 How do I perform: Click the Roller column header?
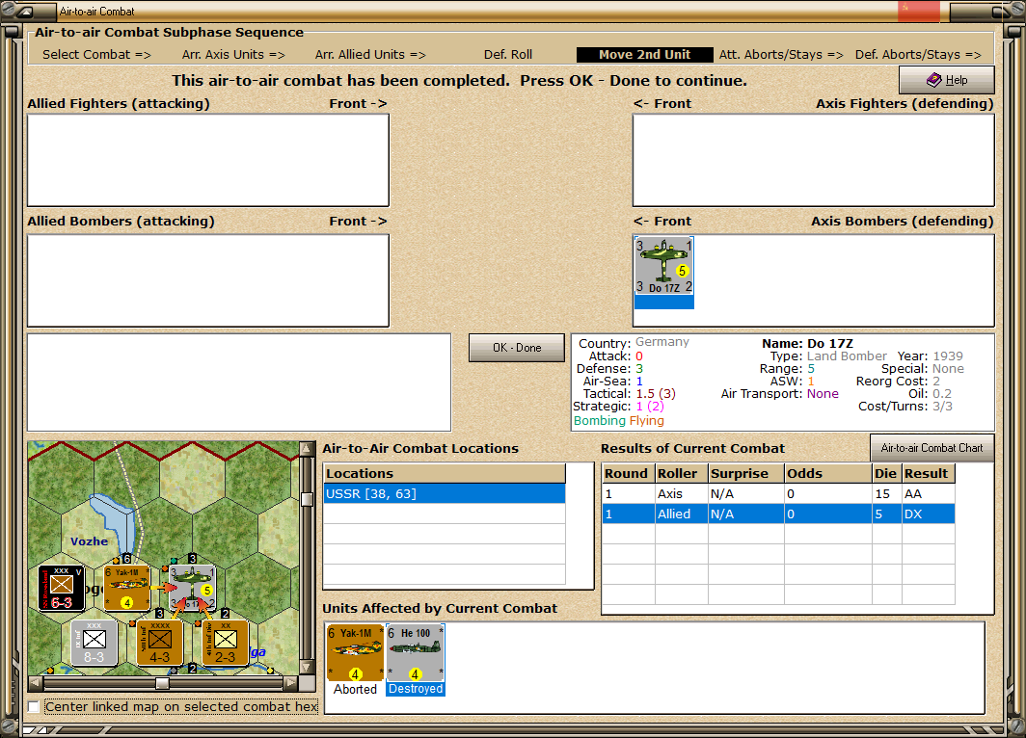click(x=681, y=473)
